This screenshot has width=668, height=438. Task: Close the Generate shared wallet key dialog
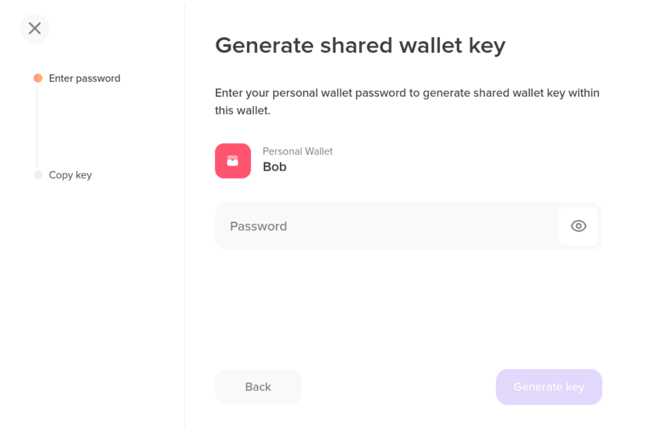(x=34, y=29)
